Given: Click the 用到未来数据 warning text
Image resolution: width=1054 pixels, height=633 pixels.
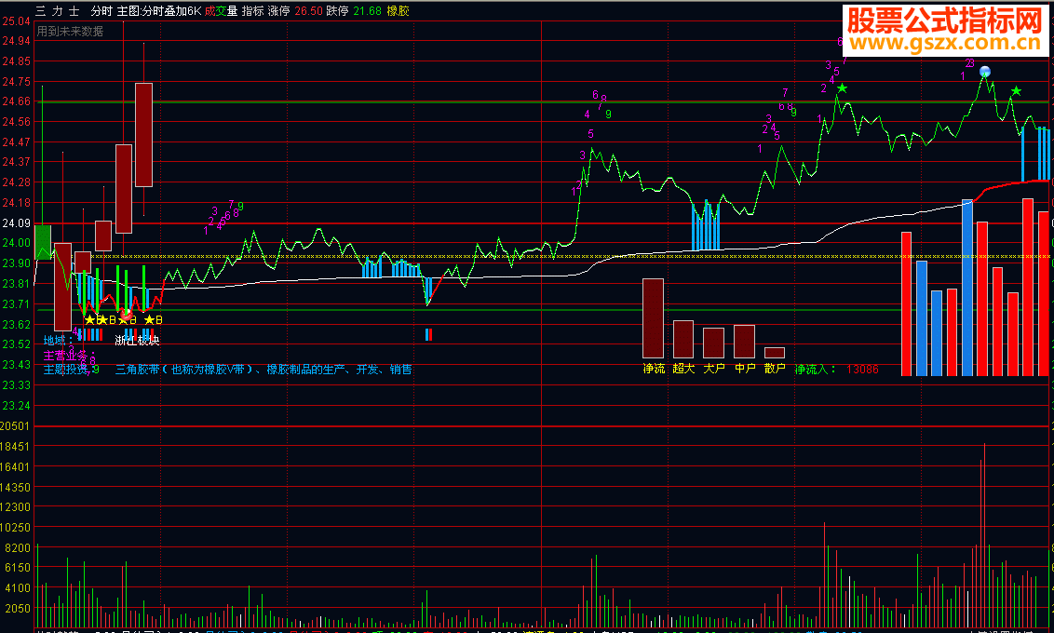Looking at the screenshot, I should [70, 31].
